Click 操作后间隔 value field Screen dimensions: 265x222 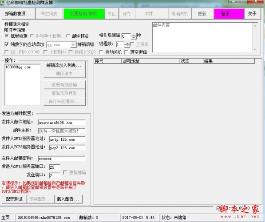[126, 36]
